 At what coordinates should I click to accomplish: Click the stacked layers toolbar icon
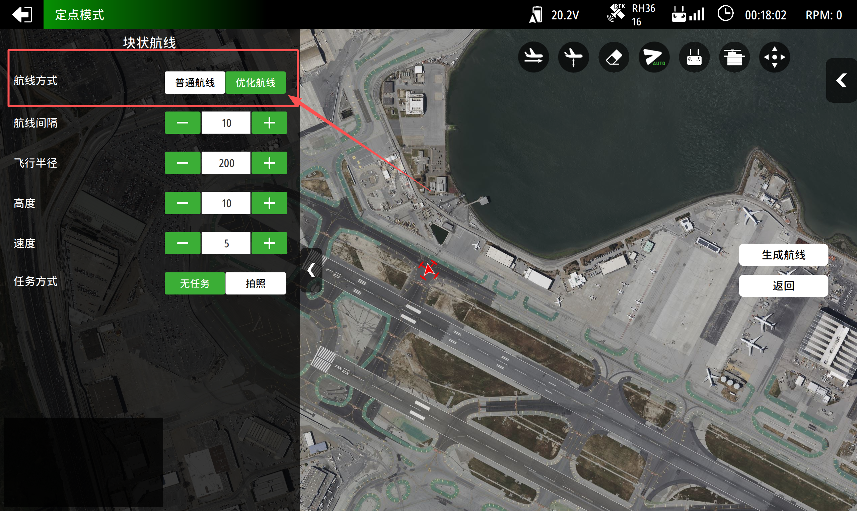pos(734,57)
